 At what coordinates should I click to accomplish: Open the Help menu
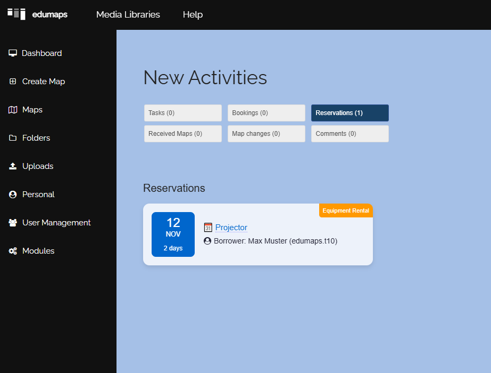point(193,14)
